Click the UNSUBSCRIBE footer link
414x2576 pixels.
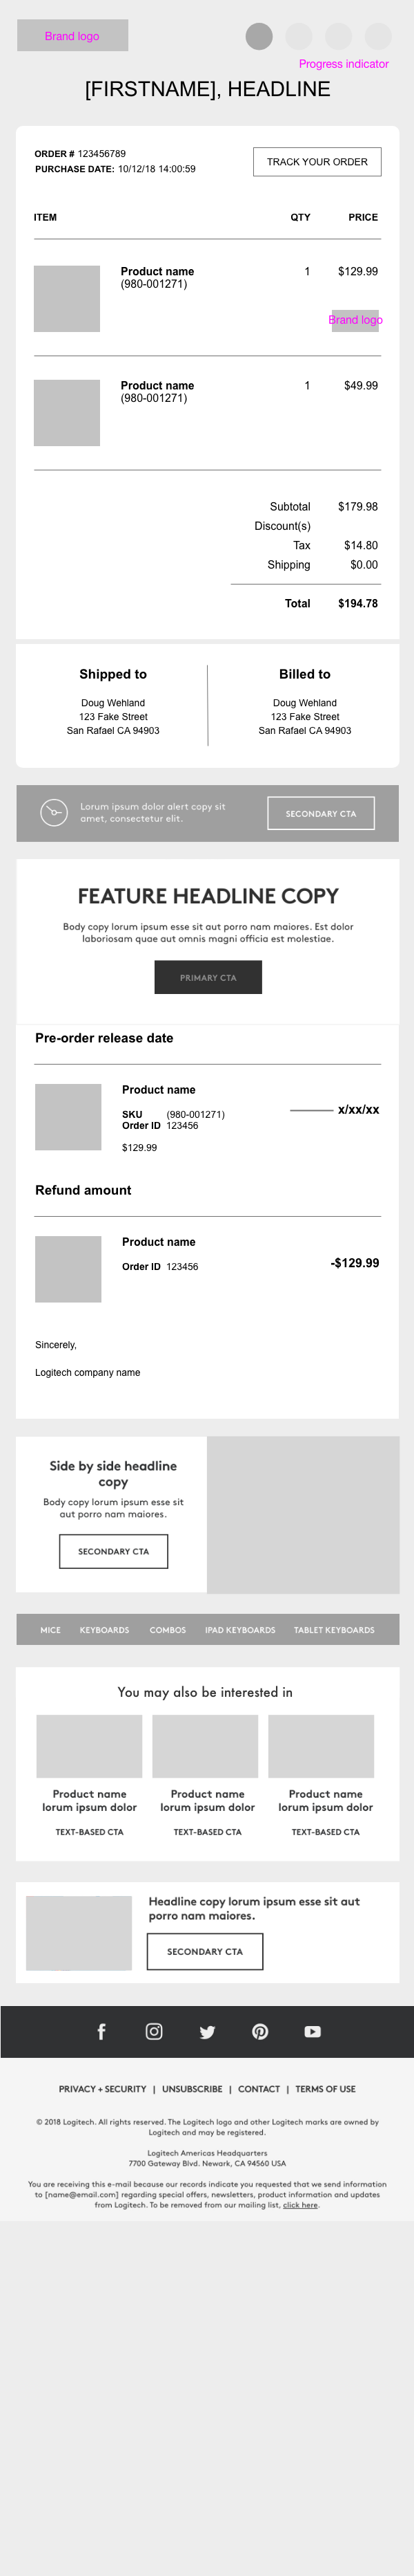coord(193,2089)
